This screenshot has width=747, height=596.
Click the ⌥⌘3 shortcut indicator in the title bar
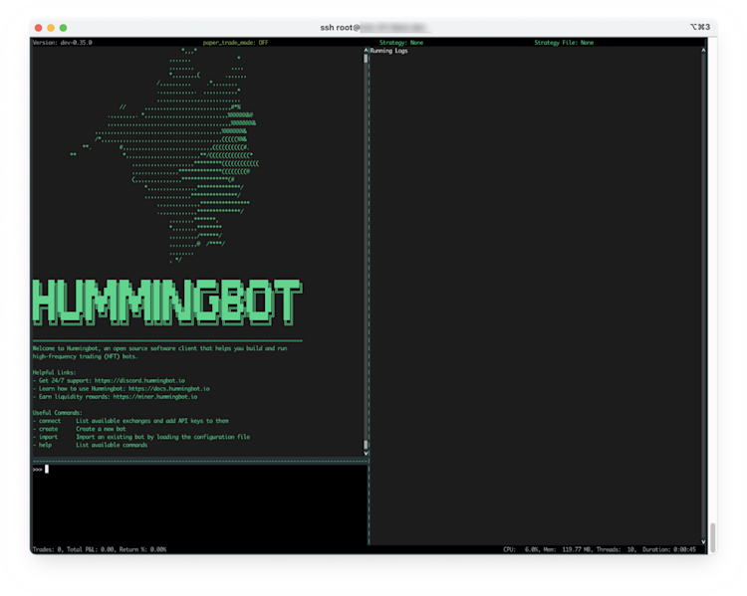(700, 27)
